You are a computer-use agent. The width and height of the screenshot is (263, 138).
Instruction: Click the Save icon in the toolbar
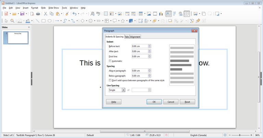[22, 14]
